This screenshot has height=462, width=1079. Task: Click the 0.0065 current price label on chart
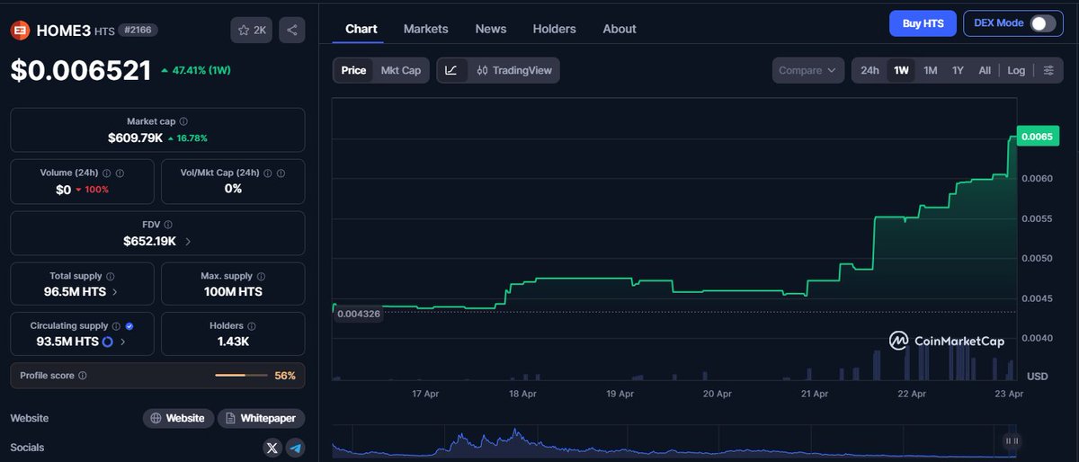1038,137
